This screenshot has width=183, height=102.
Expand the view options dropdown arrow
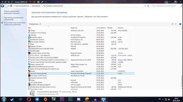tap(176, 24)
